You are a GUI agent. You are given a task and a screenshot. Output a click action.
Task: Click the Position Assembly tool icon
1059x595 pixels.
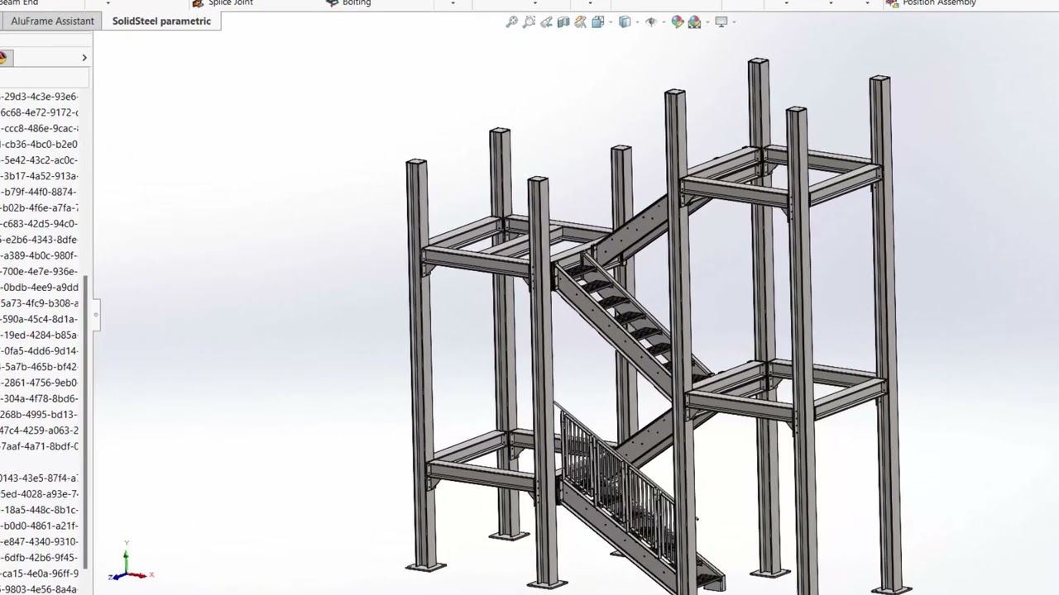(x=892, y=3)
